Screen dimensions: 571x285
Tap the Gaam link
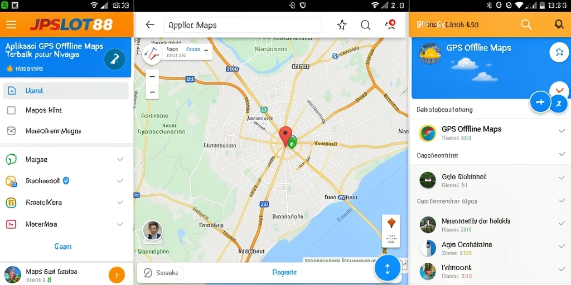point(62,247)
